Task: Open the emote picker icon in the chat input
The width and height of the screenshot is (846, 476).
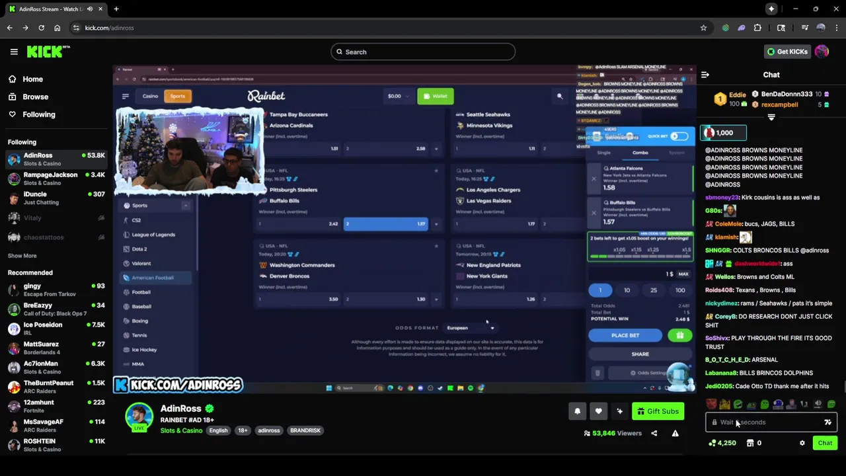Action: click(827, 422)
